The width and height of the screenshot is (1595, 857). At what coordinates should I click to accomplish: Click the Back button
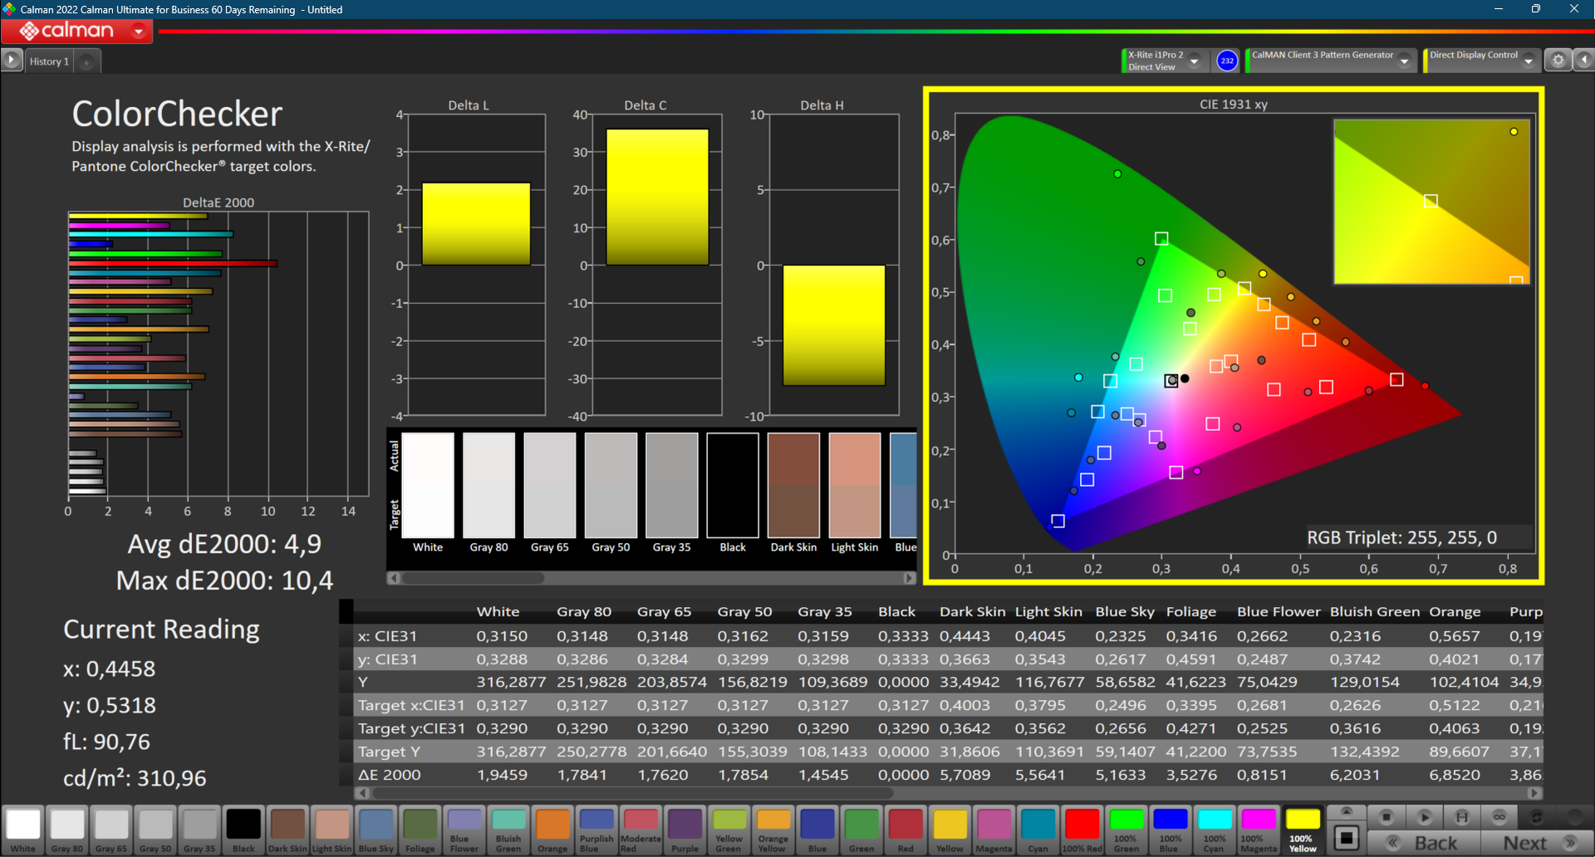1425,843
